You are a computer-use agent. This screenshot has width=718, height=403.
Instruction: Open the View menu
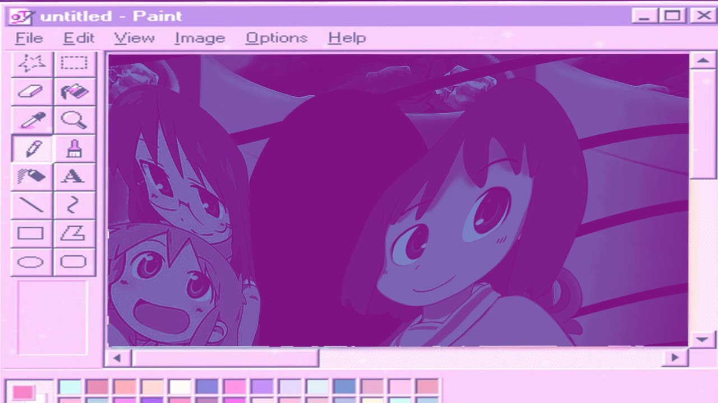tap(134, 38)
